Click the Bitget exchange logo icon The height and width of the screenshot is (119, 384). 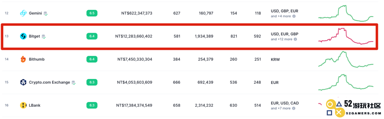coord(23,36)
